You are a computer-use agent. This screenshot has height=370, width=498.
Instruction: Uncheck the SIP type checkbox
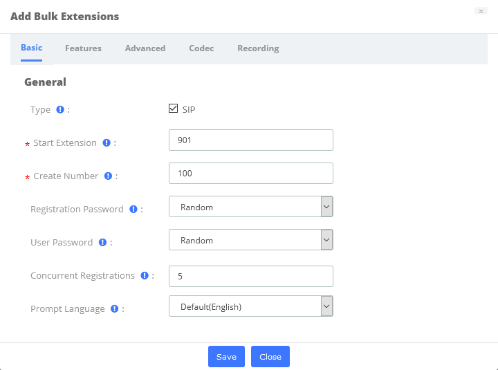coord(173,109)
